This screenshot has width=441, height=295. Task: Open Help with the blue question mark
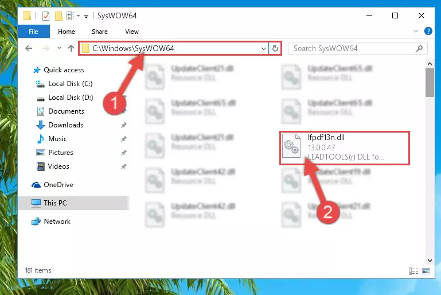(x=428, y=31)
